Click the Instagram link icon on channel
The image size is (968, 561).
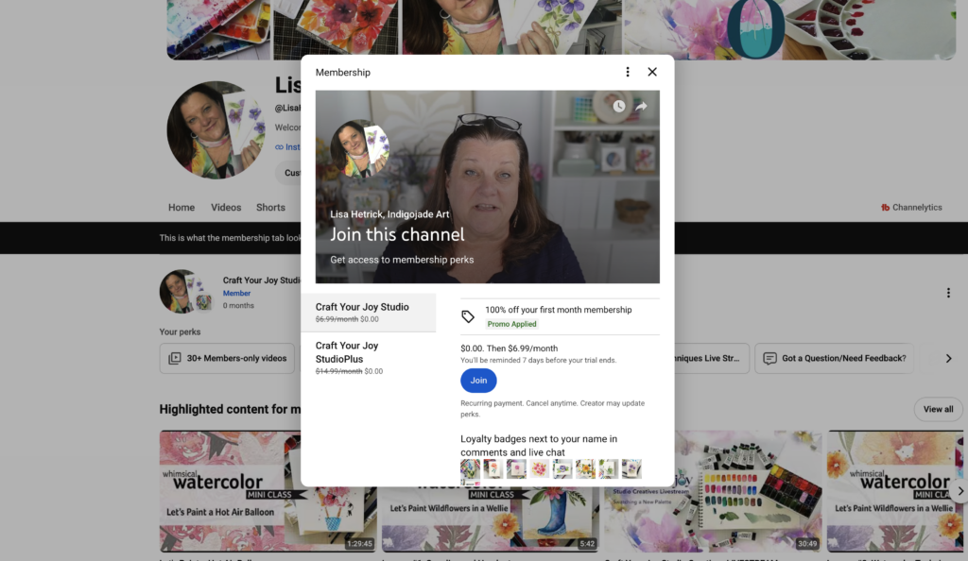tap(279, 147)
